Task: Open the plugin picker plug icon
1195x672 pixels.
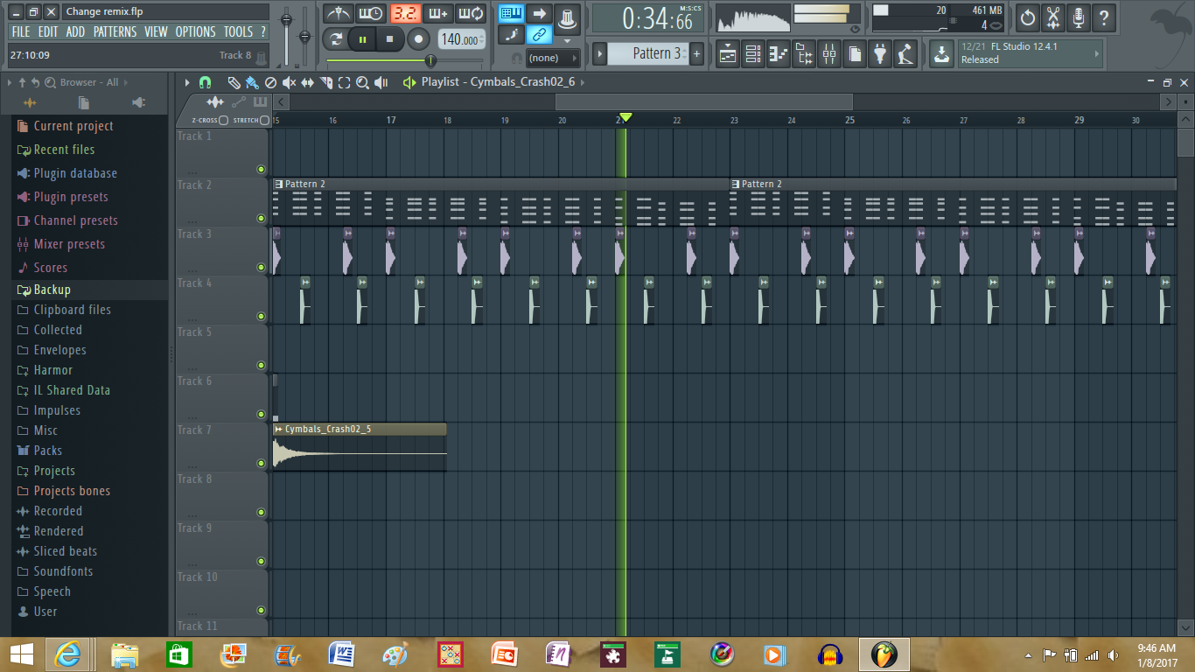Action: click(880, 54)
